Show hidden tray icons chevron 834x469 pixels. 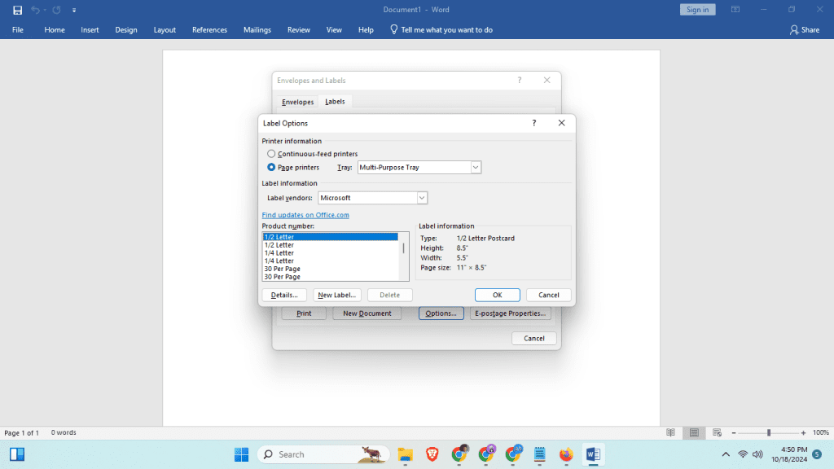coord(726,454)
